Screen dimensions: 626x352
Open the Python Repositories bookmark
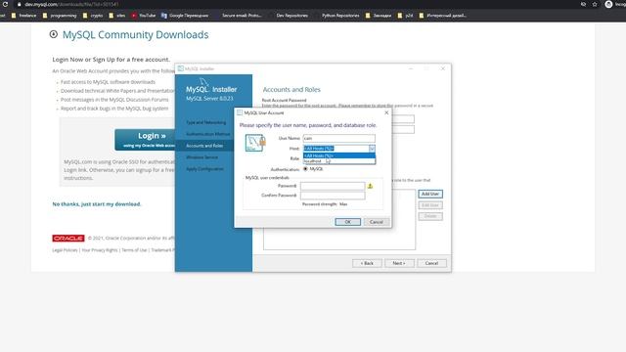tap(340, 16)
